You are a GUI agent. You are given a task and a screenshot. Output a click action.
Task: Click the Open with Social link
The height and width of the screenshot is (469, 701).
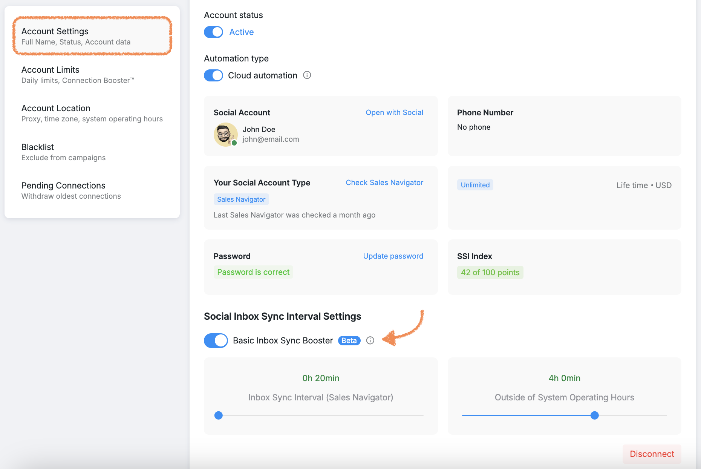(x=394, y=112)
